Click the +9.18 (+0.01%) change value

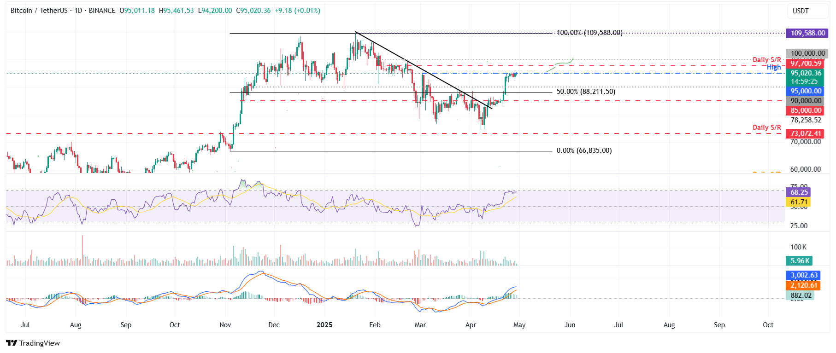click(297, 11)
